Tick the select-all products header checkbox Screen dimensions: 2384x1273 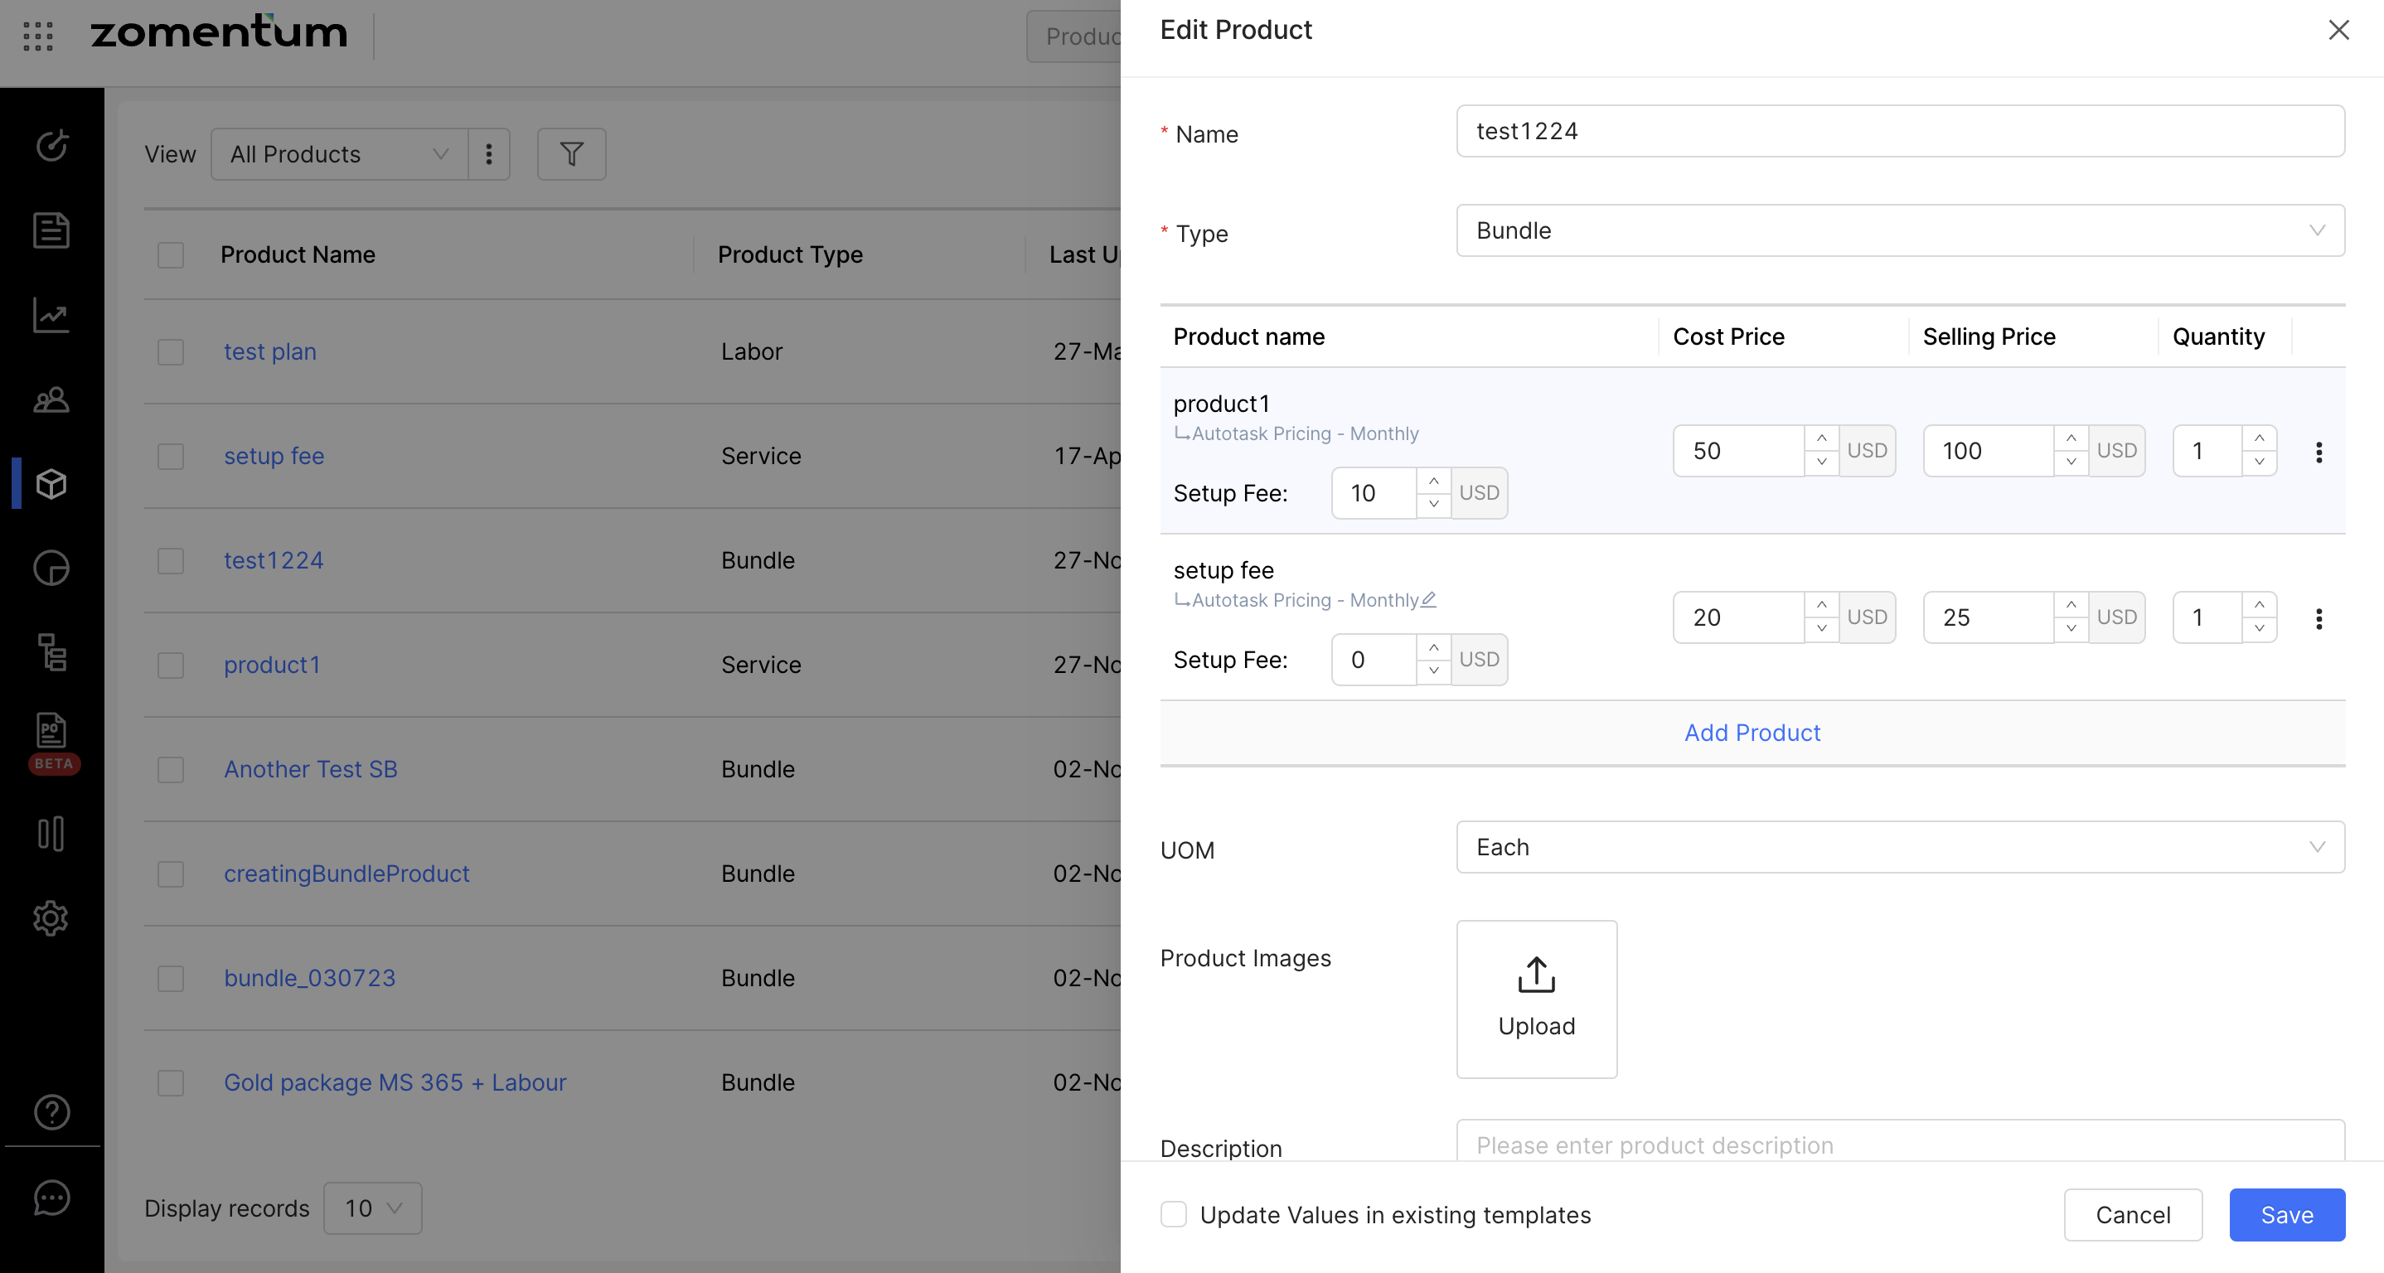point(170,254)
